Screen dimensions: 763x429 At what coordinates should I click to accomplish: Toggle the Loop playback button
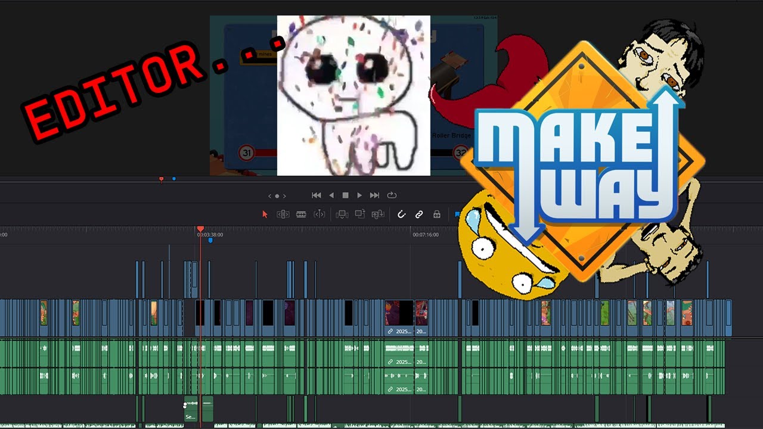coord(392,195)
